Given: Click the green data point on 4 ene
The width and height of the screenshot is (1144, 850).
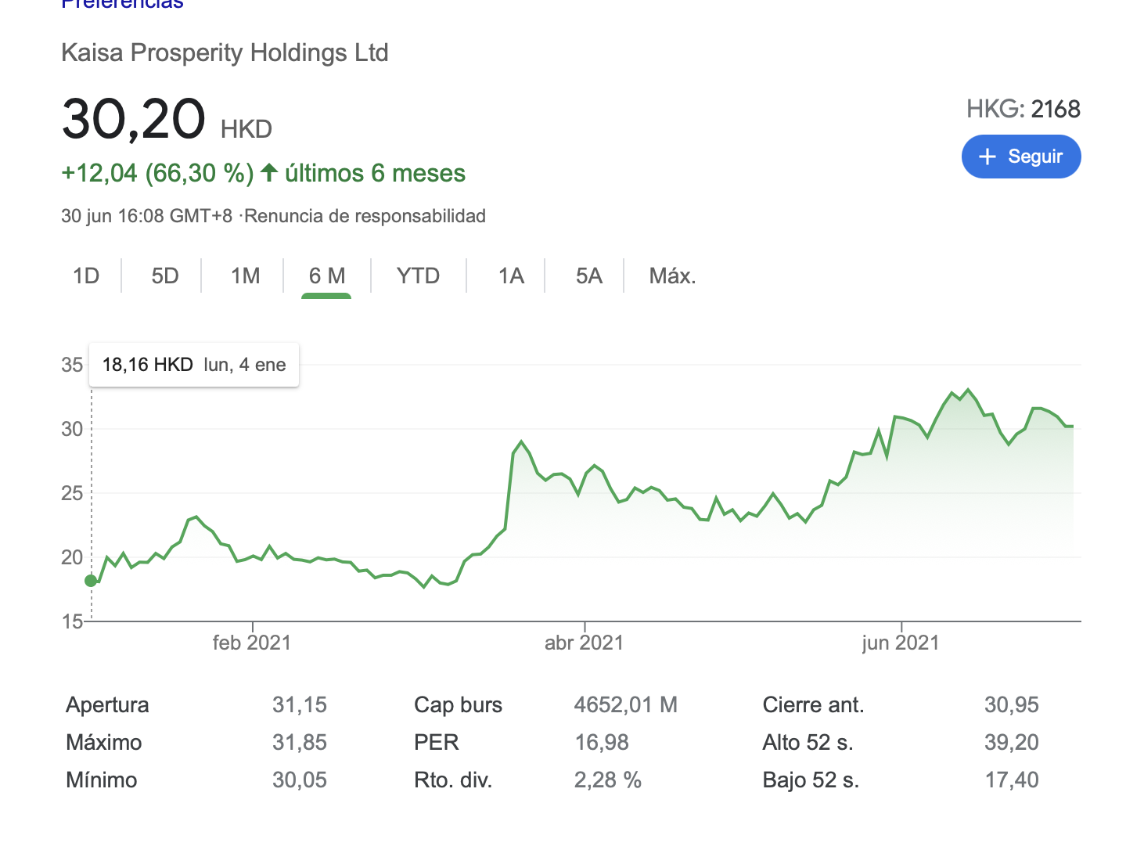Looking at the screenshot, I should click(x=91, y=581).
